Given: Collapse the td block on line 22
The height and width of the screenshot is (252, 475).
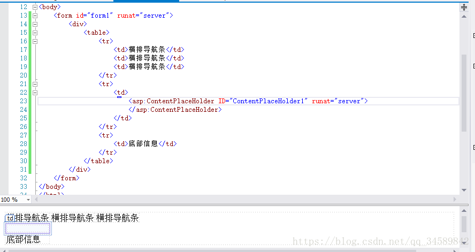Looking at the screenshot, I should pos(35,93).
